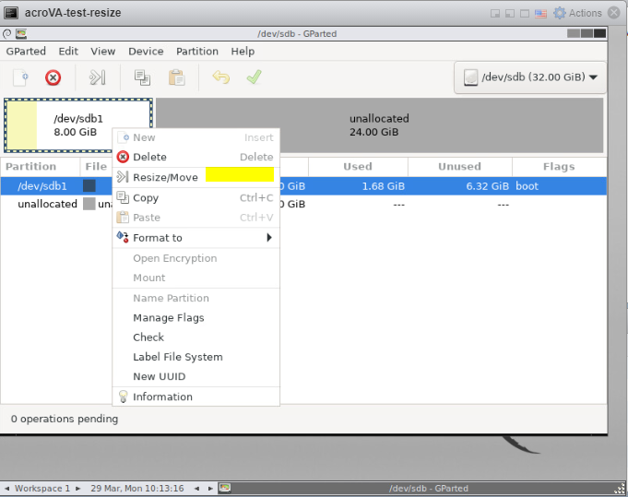Open the /dev/sdb (32.00 GiB) device selector
The image size is (628, 497).
[530, 77]
